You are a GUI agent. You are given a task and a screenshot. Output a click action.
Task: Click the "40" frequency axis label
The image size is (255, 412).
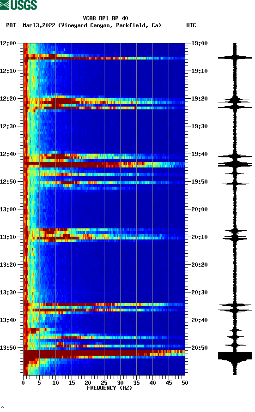(x=152, y=383)
